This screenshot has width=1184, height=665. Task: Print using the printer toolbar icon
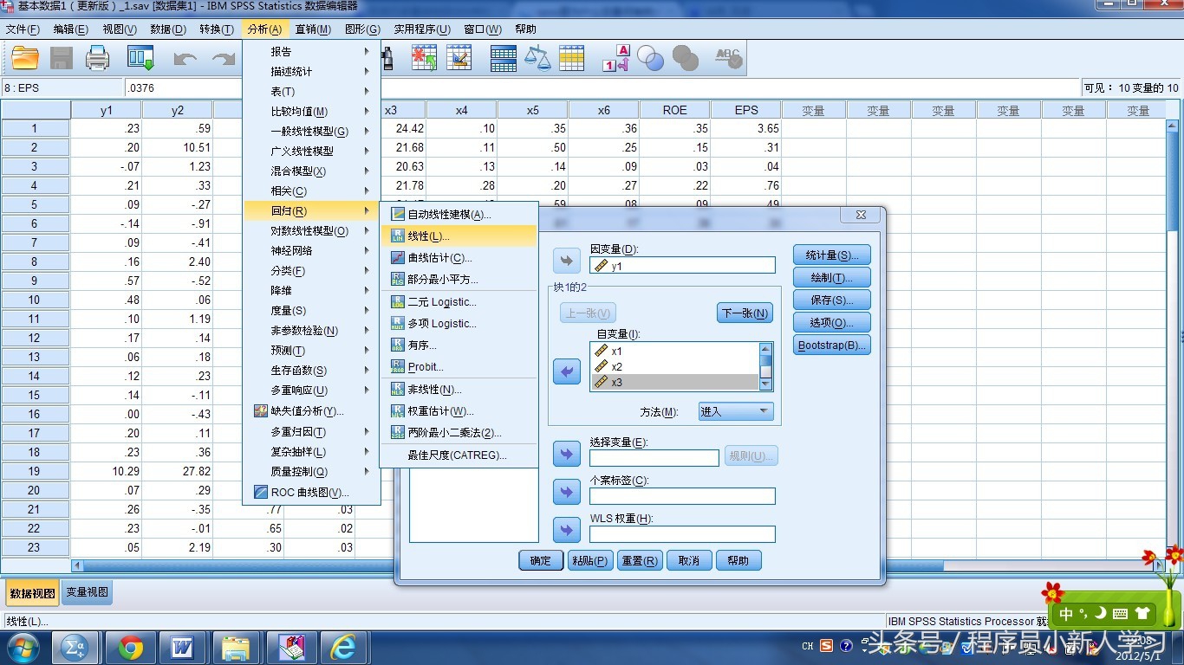pyautogui.click(x=97, y=58)
